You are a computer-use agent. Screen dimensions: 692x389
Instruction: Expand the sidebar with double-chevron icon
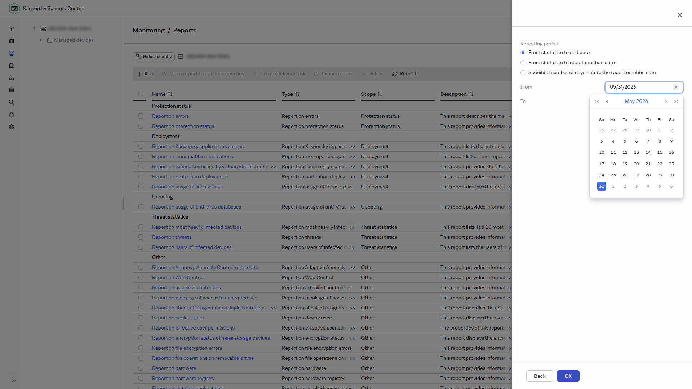14,380
